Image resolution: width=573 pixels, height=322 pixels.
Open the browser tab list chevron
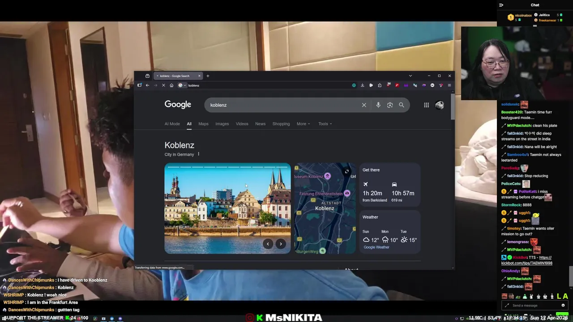[410, 76]
